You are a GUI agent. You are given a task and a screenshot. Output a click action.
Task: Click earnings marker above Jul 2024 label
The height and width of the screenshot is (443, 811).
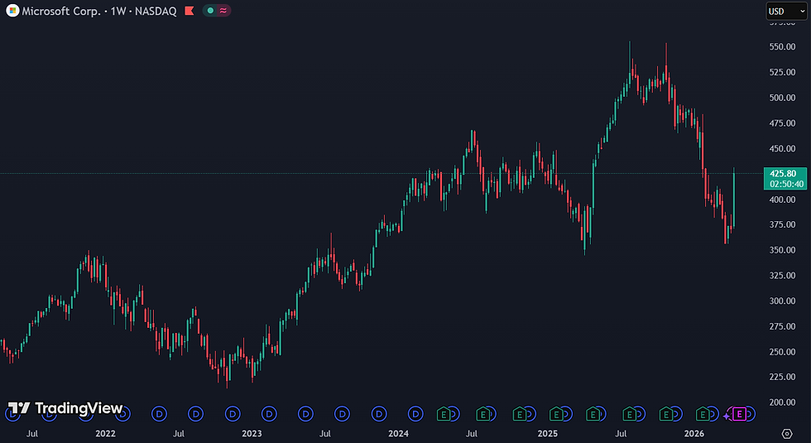pyautogui.click(x=483, y=414)
